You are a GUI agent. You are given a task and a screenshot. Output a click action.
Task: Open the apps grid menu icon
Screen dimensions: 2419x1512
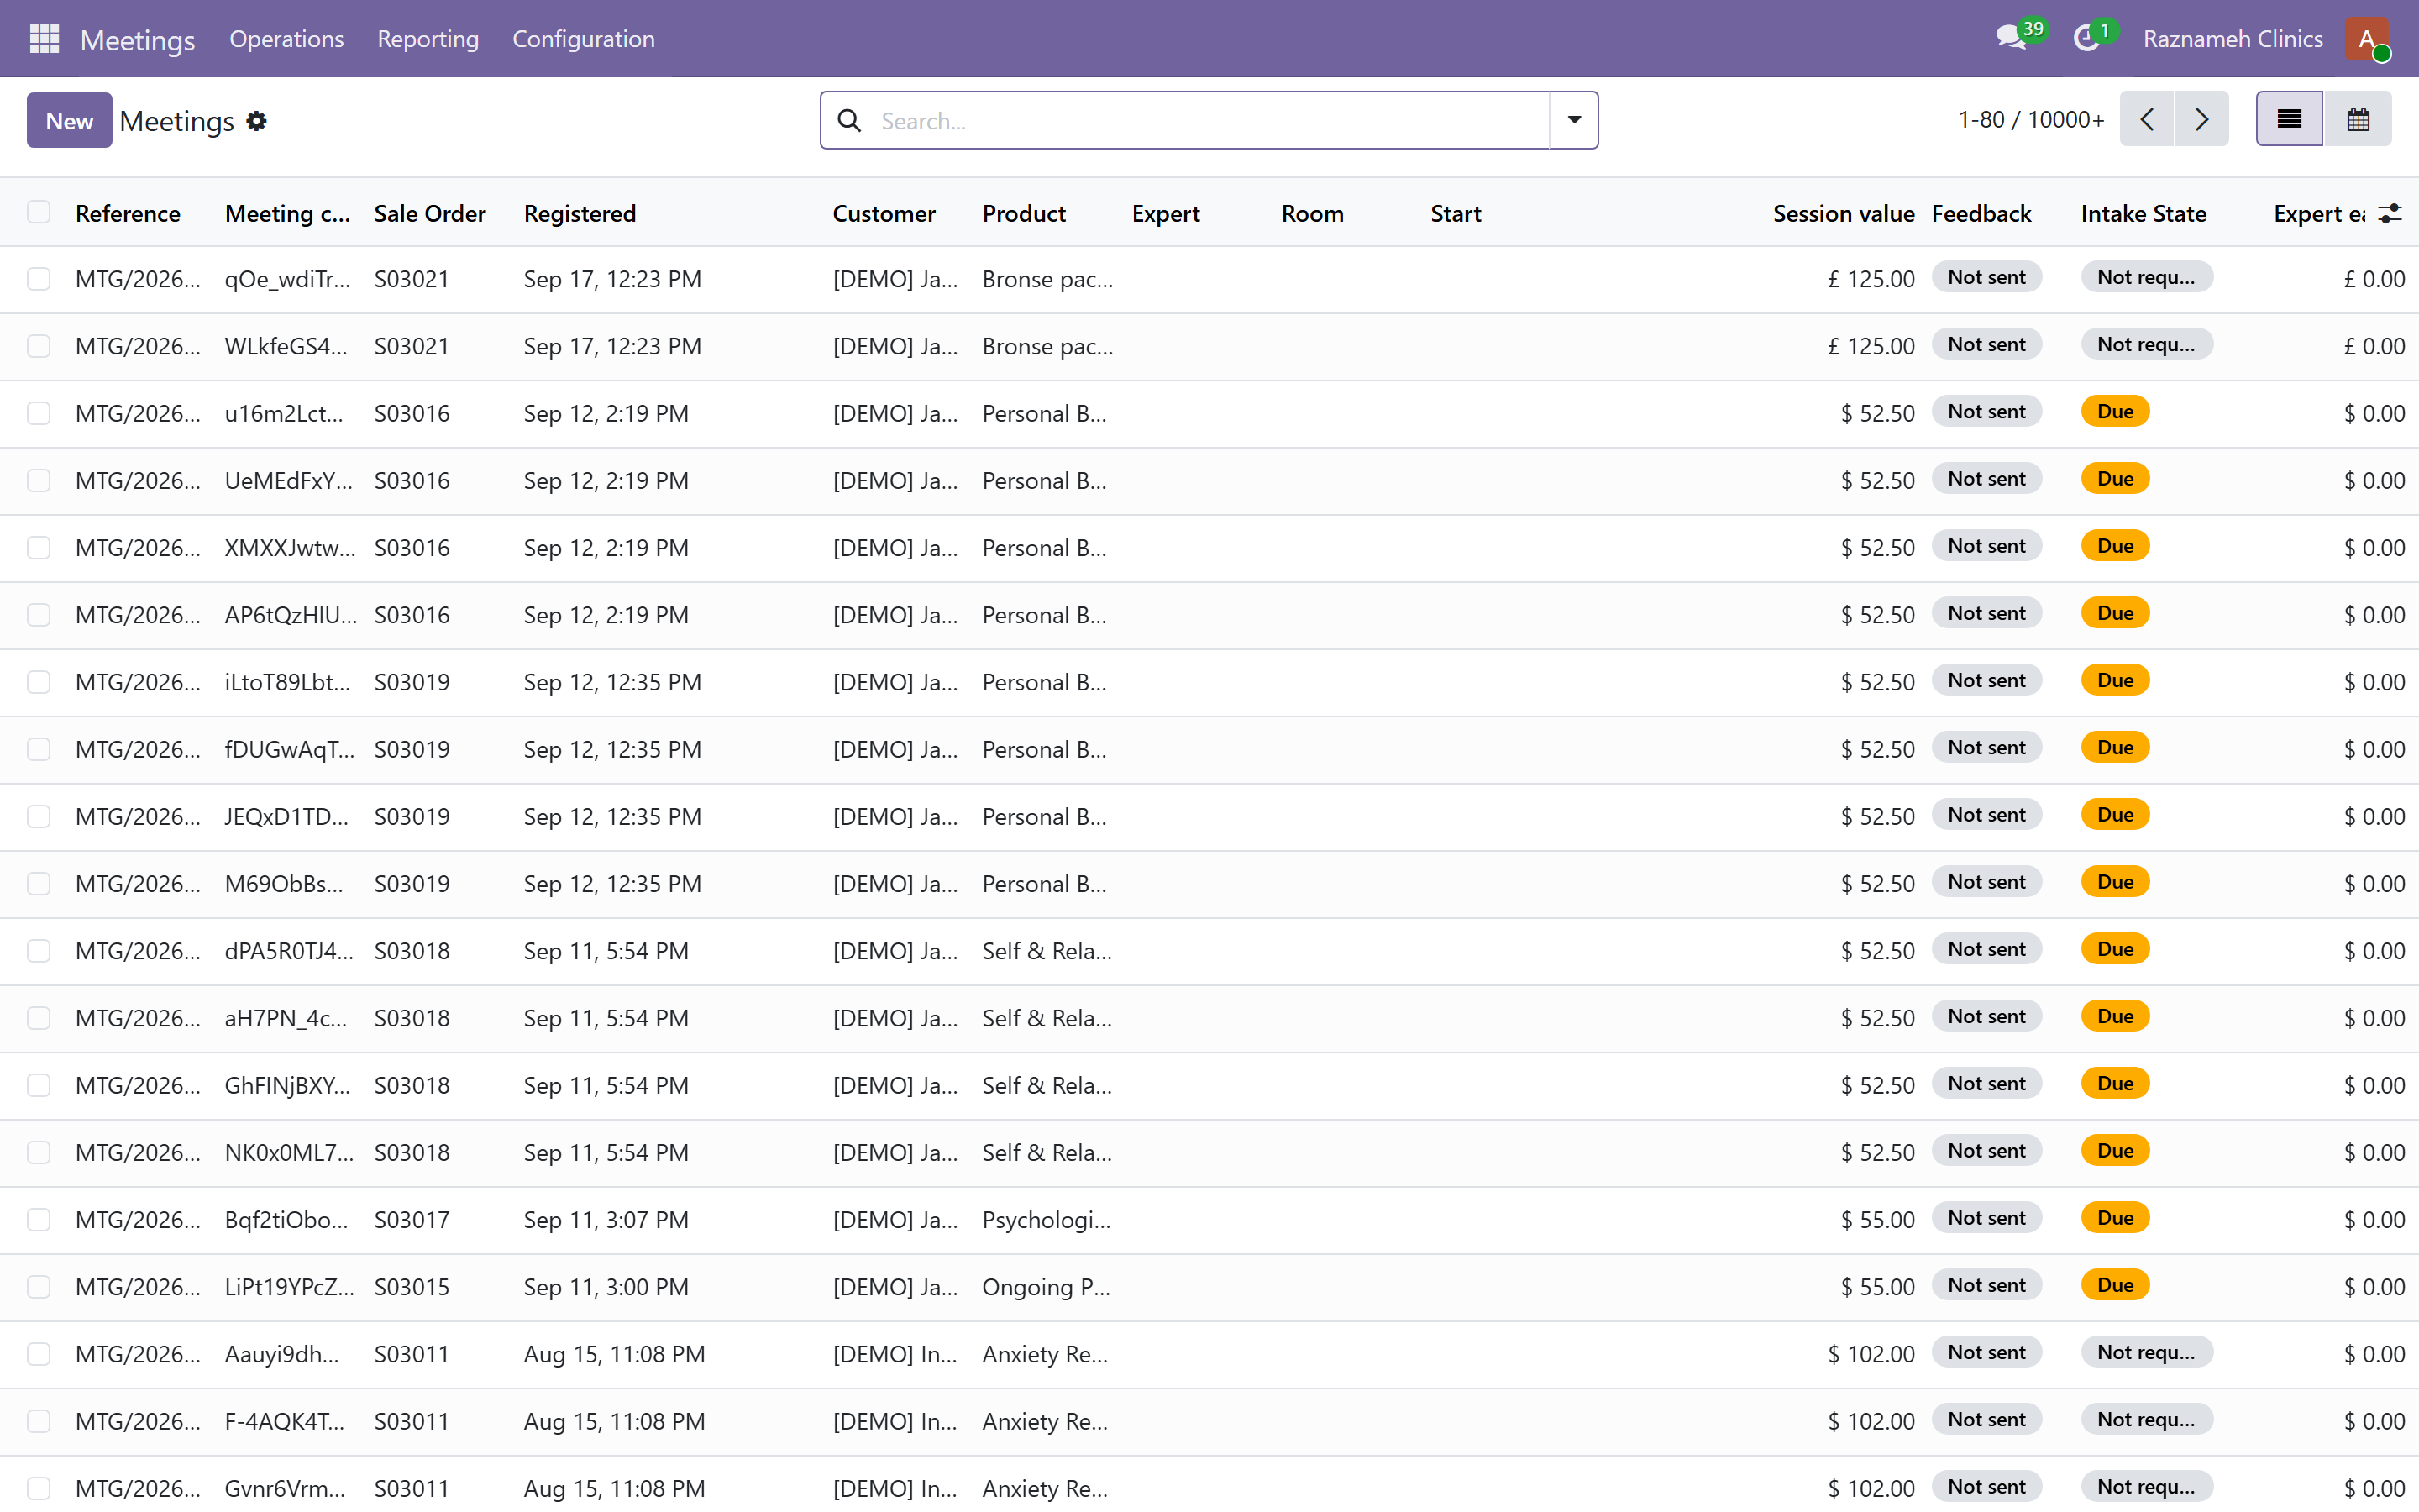click(44, 39)
